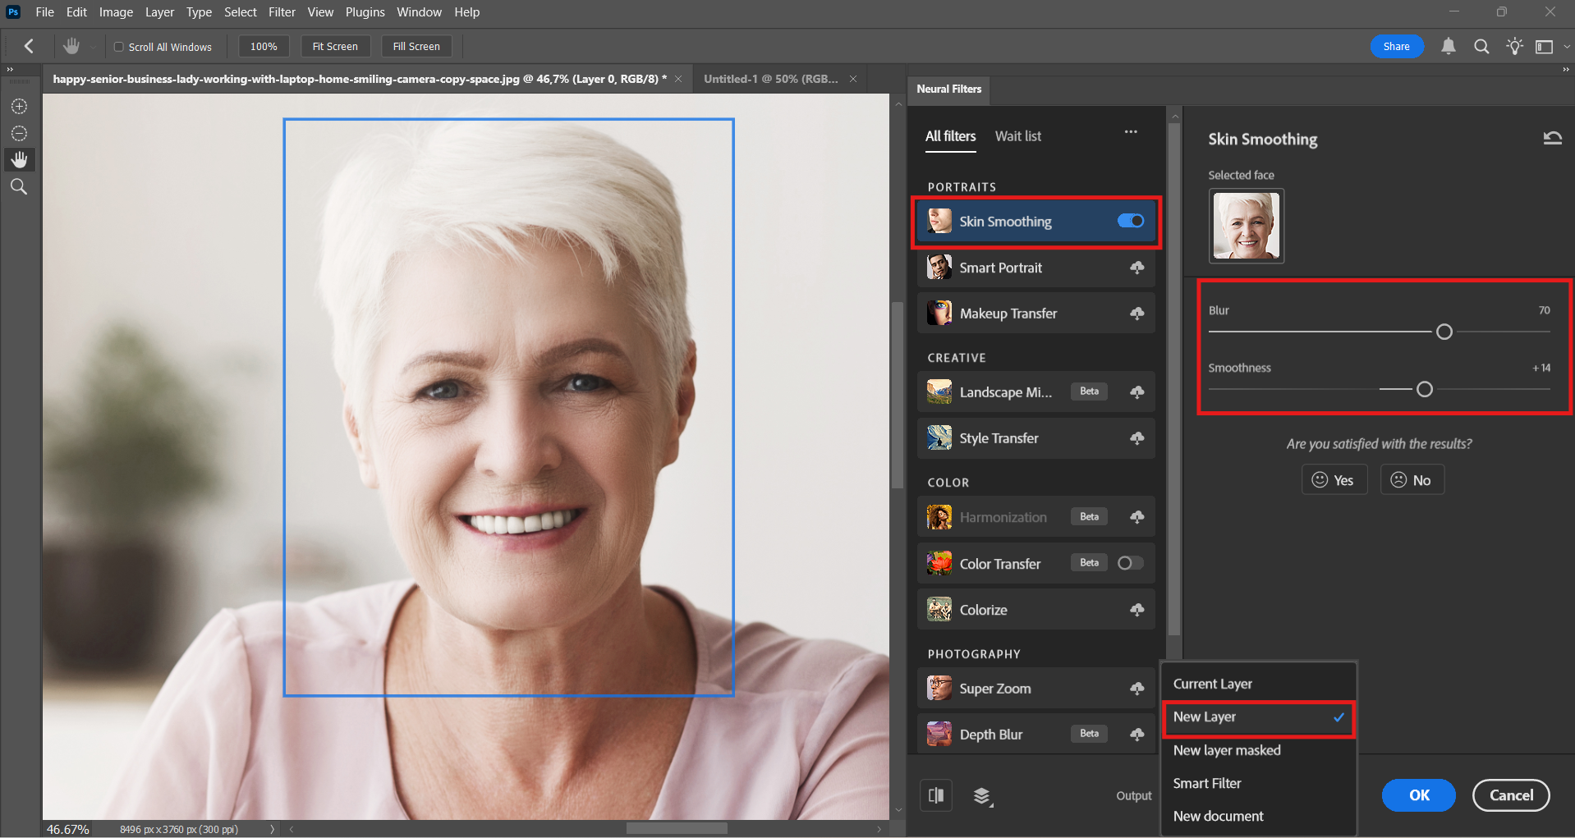Select the Zoom tool magnifier icon
The image size is (1575, 838).
point(19,187)
